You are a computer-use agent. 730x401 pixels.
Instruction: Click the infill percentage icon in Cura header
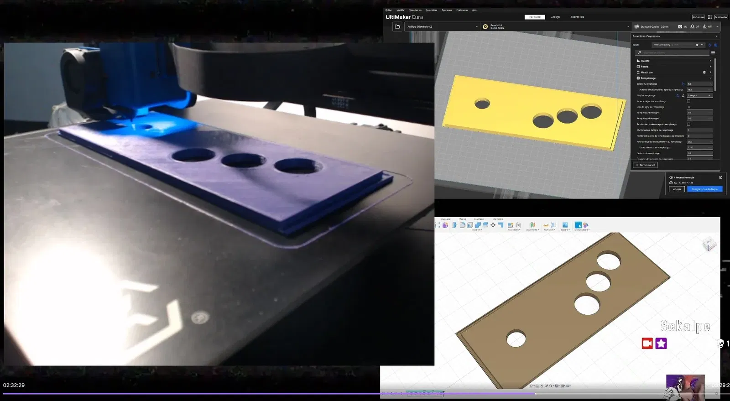[x=680, y=26]
